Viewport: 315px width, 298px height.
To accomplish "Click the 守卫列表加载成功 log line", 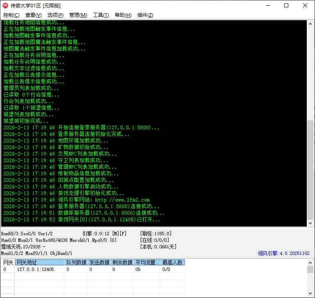I will (56, 160).
